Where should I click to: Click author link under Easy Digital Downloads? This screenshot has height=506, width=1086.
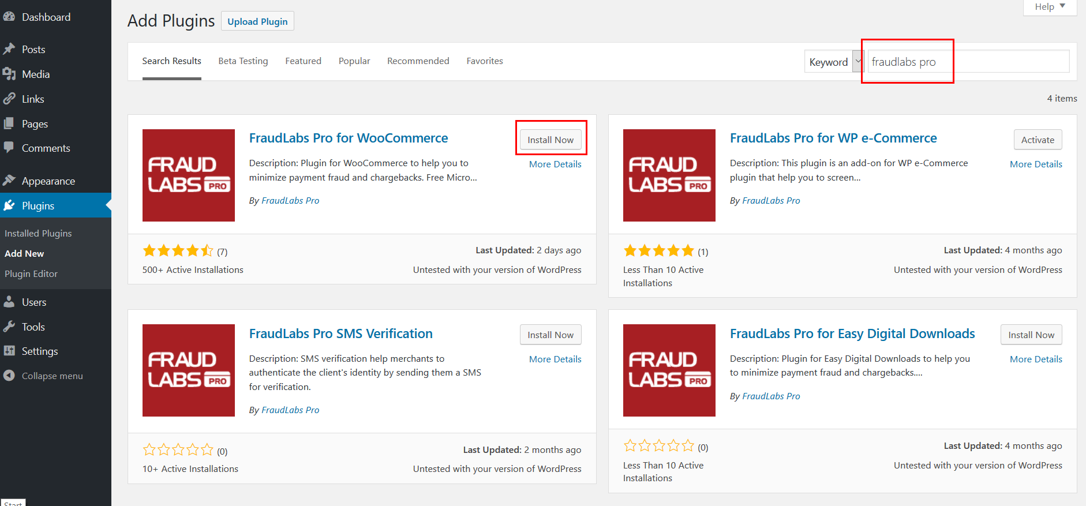[771, 396]
